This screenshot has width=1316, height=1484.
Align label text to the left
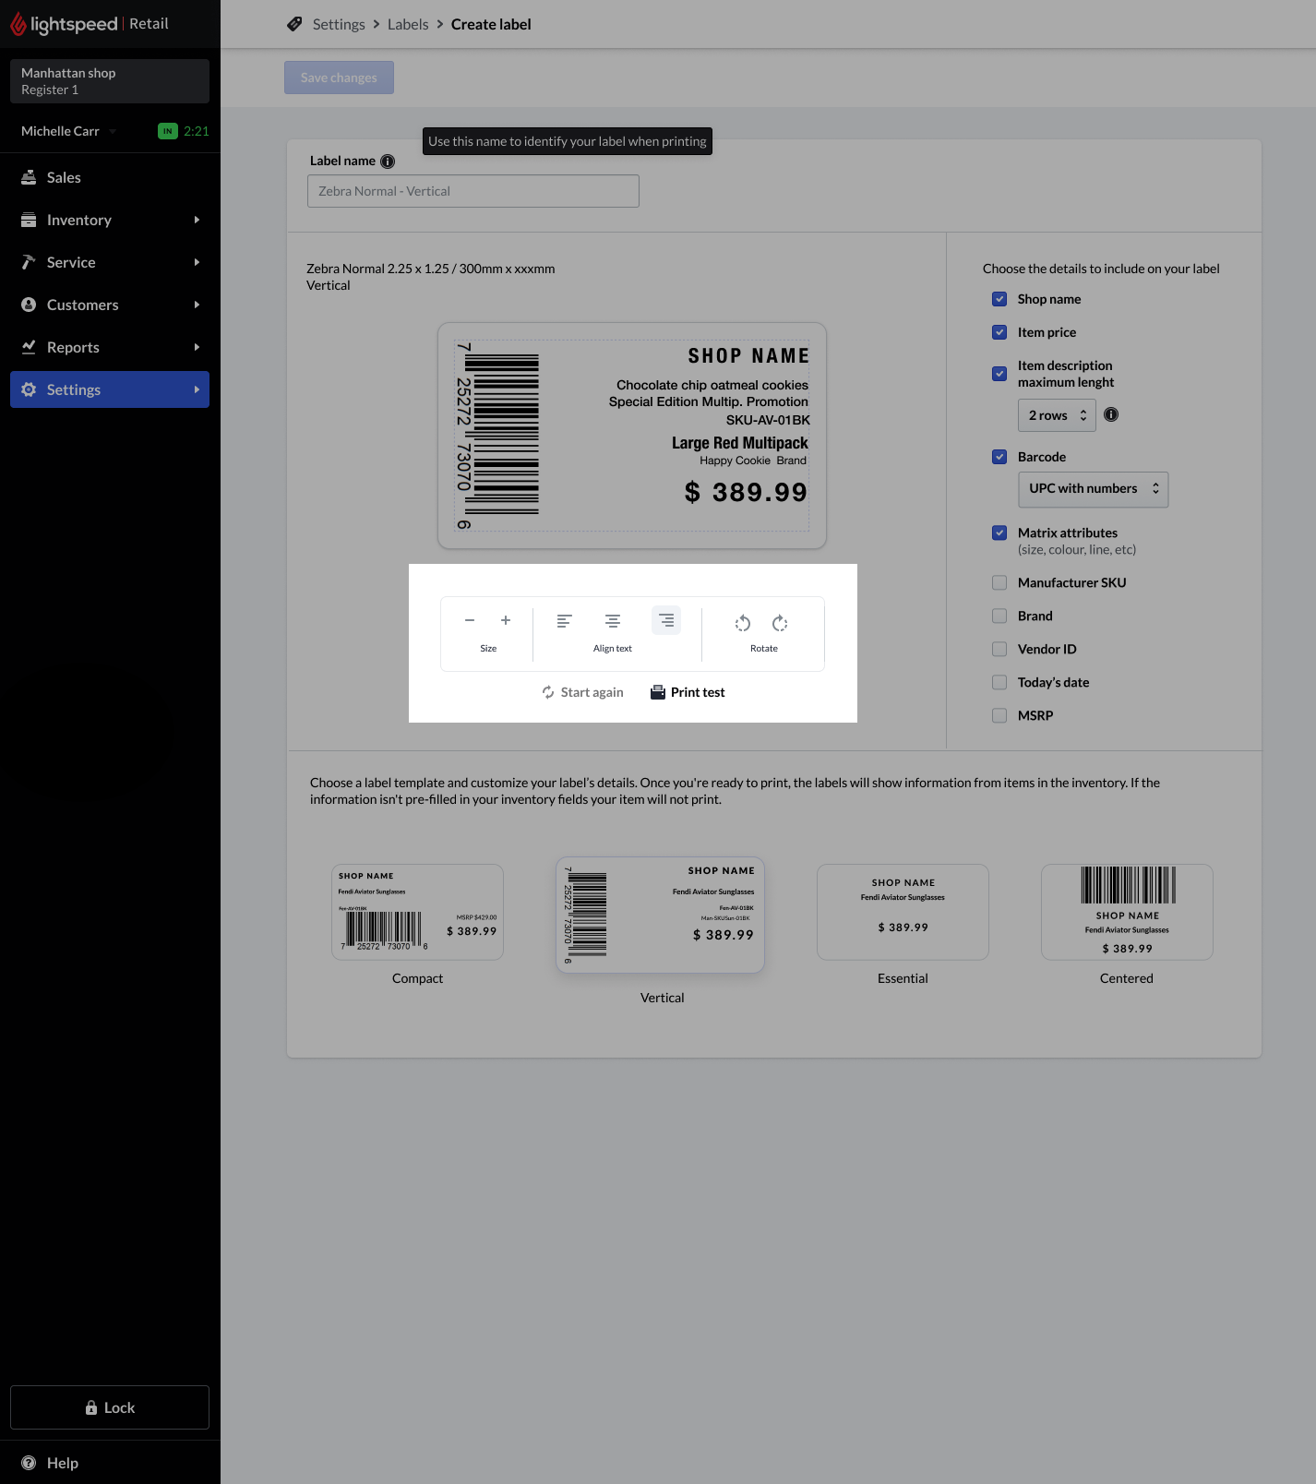[565, 621]
